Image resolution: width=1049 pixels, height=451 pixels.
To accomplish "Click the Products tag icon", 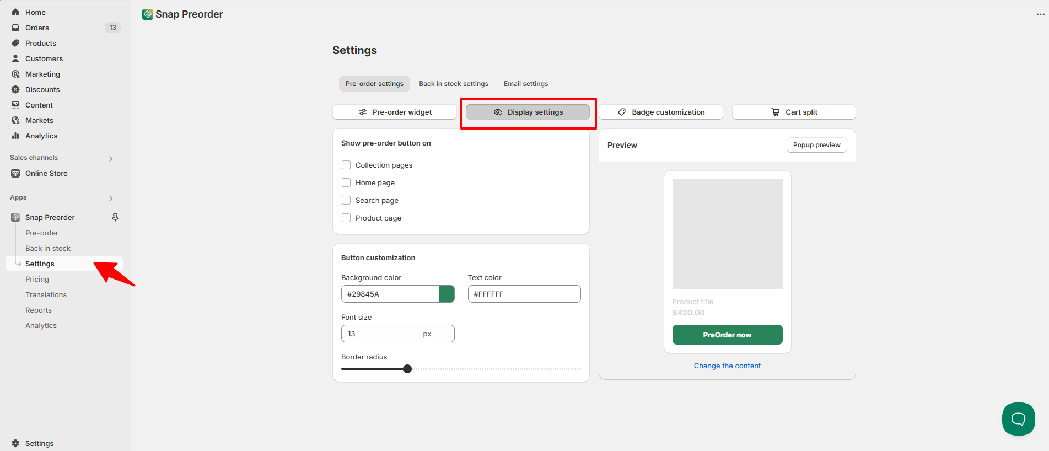I will point(15,43).
